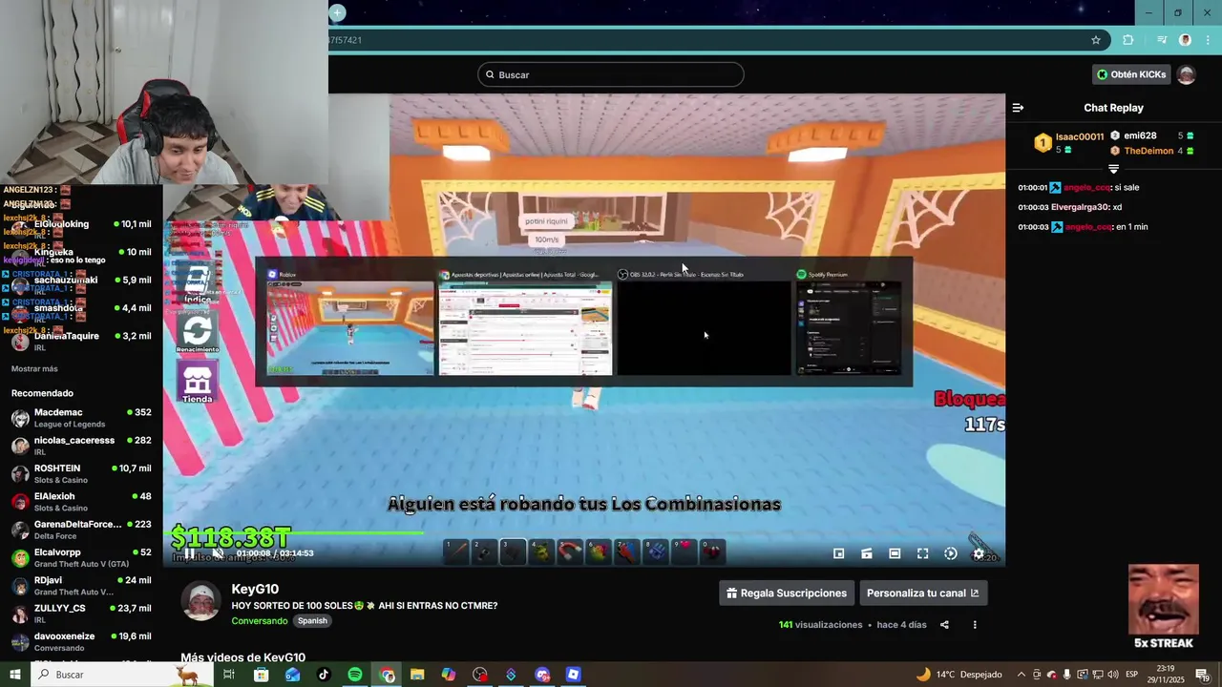The width and height of the screenshot is (1222, 687).
Task: Open File Explorer from the taskbar
Action: coord(417,675)
